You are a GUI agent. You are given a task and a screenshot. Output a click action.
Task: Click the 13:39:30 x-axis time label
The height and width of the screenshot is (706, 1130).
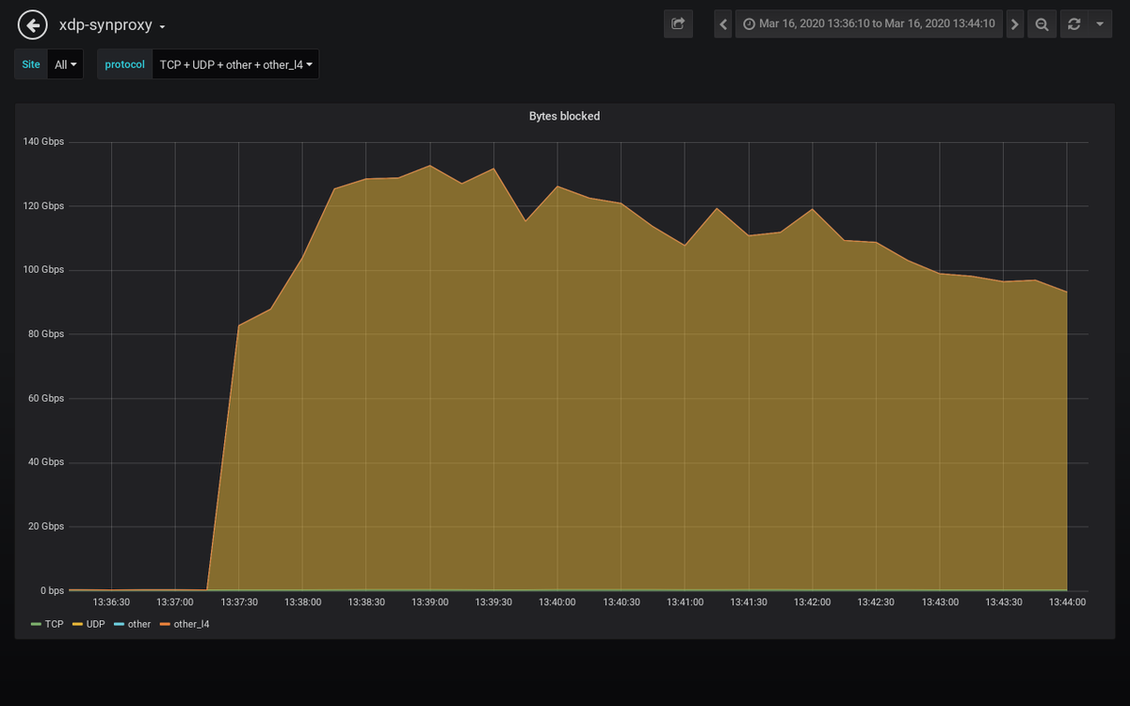point(493,602)
